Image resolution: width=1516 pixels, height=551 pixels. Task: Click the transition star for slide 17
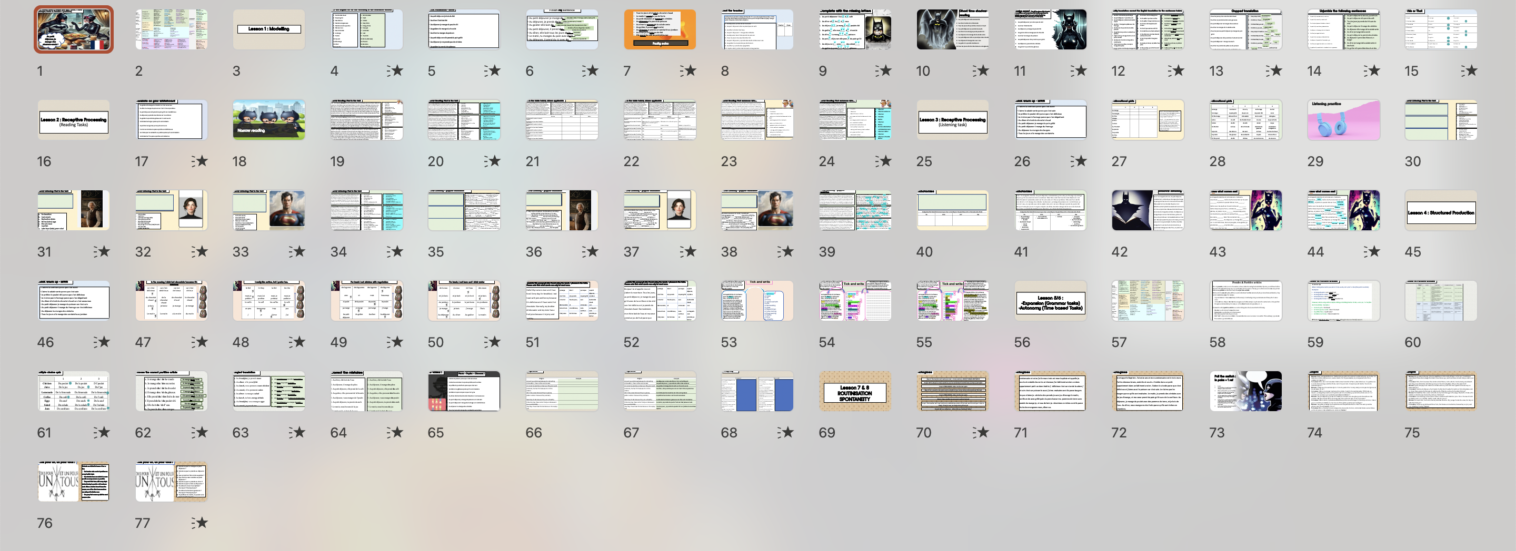[200, 161]
